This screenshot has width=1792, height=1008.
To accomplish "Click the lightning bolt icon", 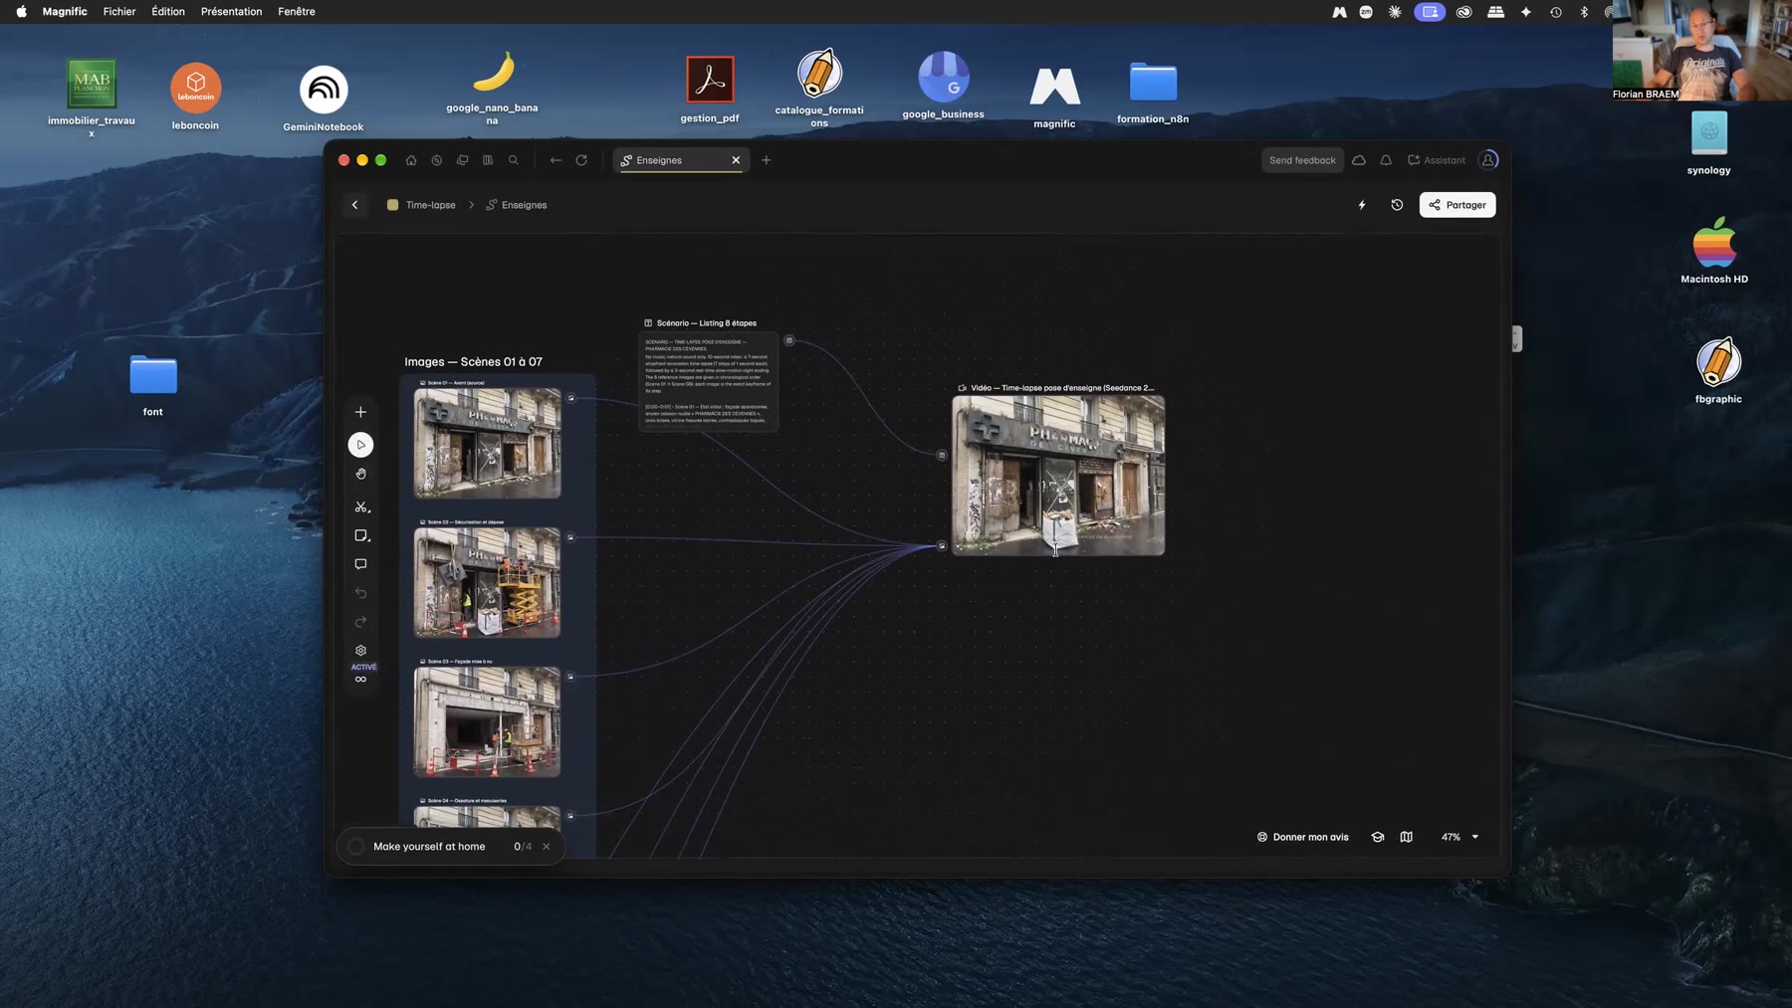I will tap(1362, 205).
